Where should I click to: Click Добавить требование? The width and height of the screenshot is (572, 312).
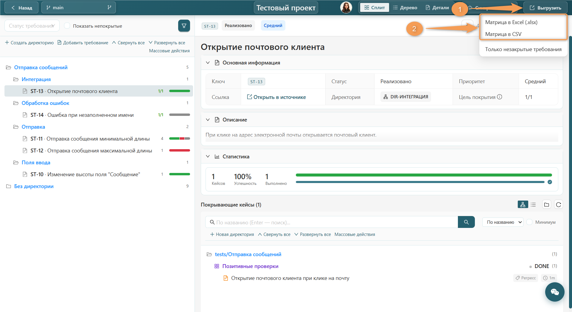tap(83, 42)
